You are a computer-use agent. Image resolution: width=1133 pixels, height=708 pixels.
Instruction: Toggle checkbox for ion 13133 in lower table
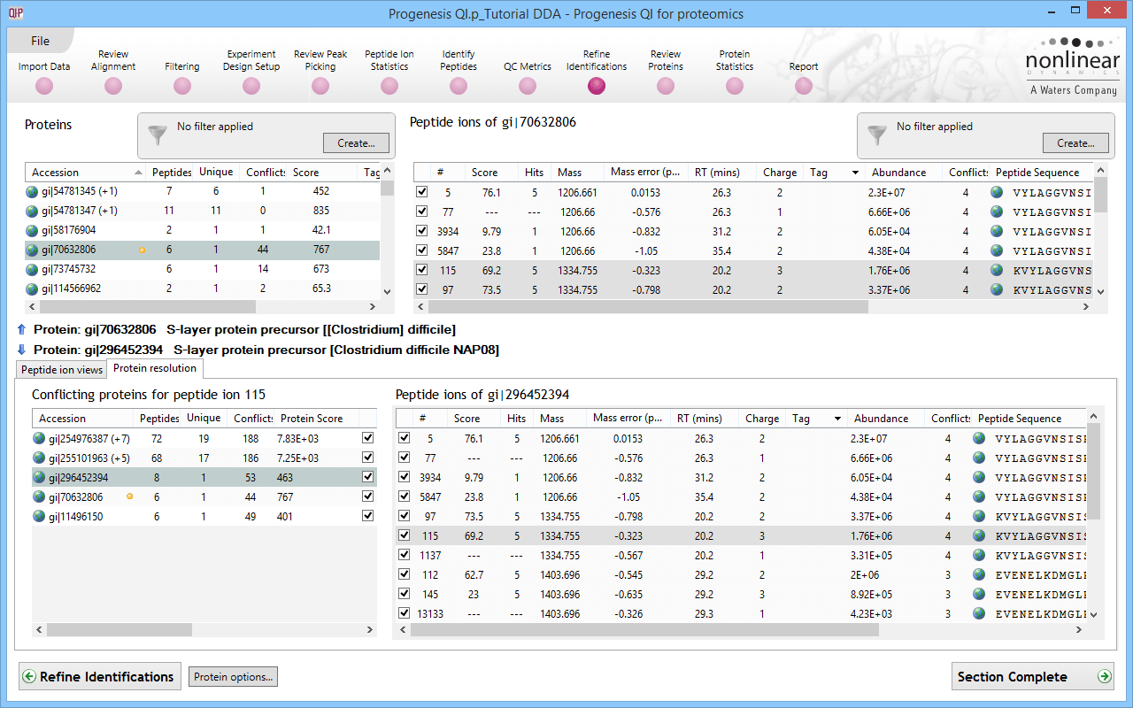tap(405, 613)
